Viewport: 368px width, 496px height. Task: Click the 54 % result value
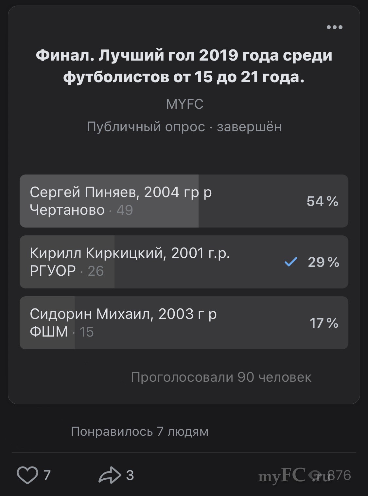(322, 201)
